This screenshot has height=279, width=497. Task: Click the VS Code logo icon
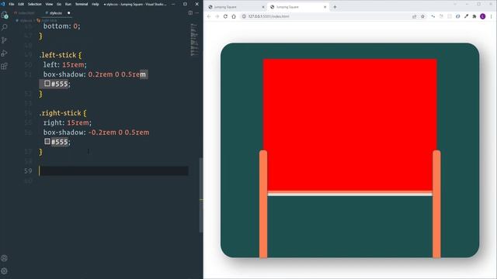click(3, 4)
